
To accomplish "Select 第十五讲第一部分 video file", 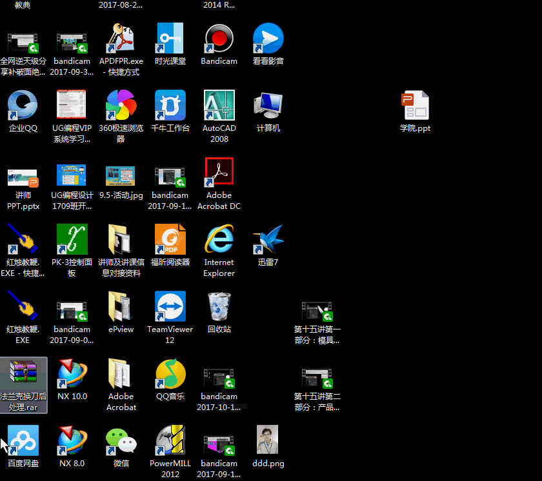I will click(x=317, y=322).
